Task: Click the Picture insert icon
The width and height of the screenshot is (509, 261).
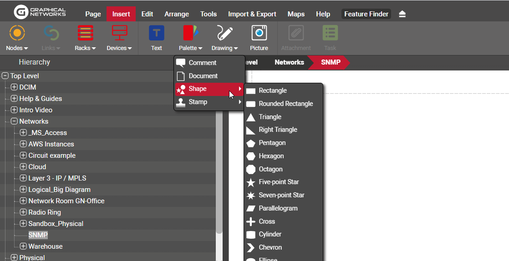Action: [259, 34]
